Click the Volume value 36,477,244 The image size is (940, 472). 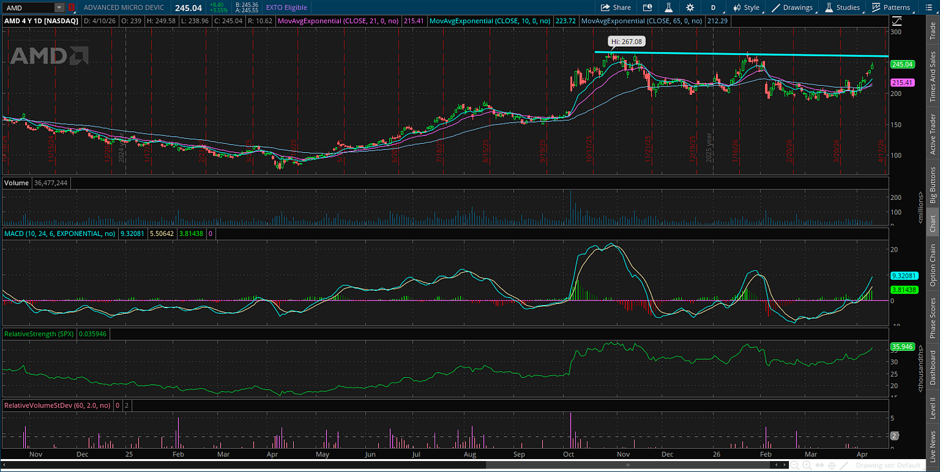[x=50, y=183]
